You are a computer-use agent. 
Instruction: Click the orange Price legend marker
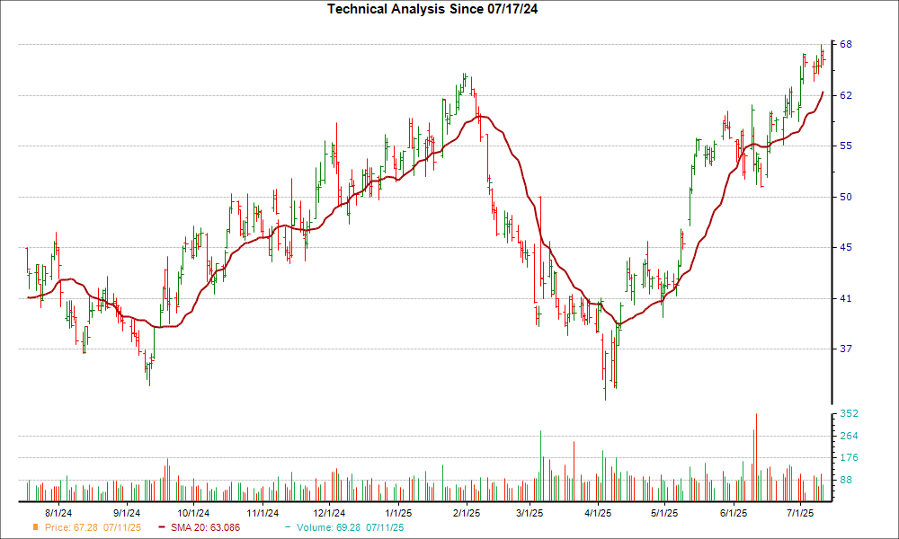[x=36, y=527]
